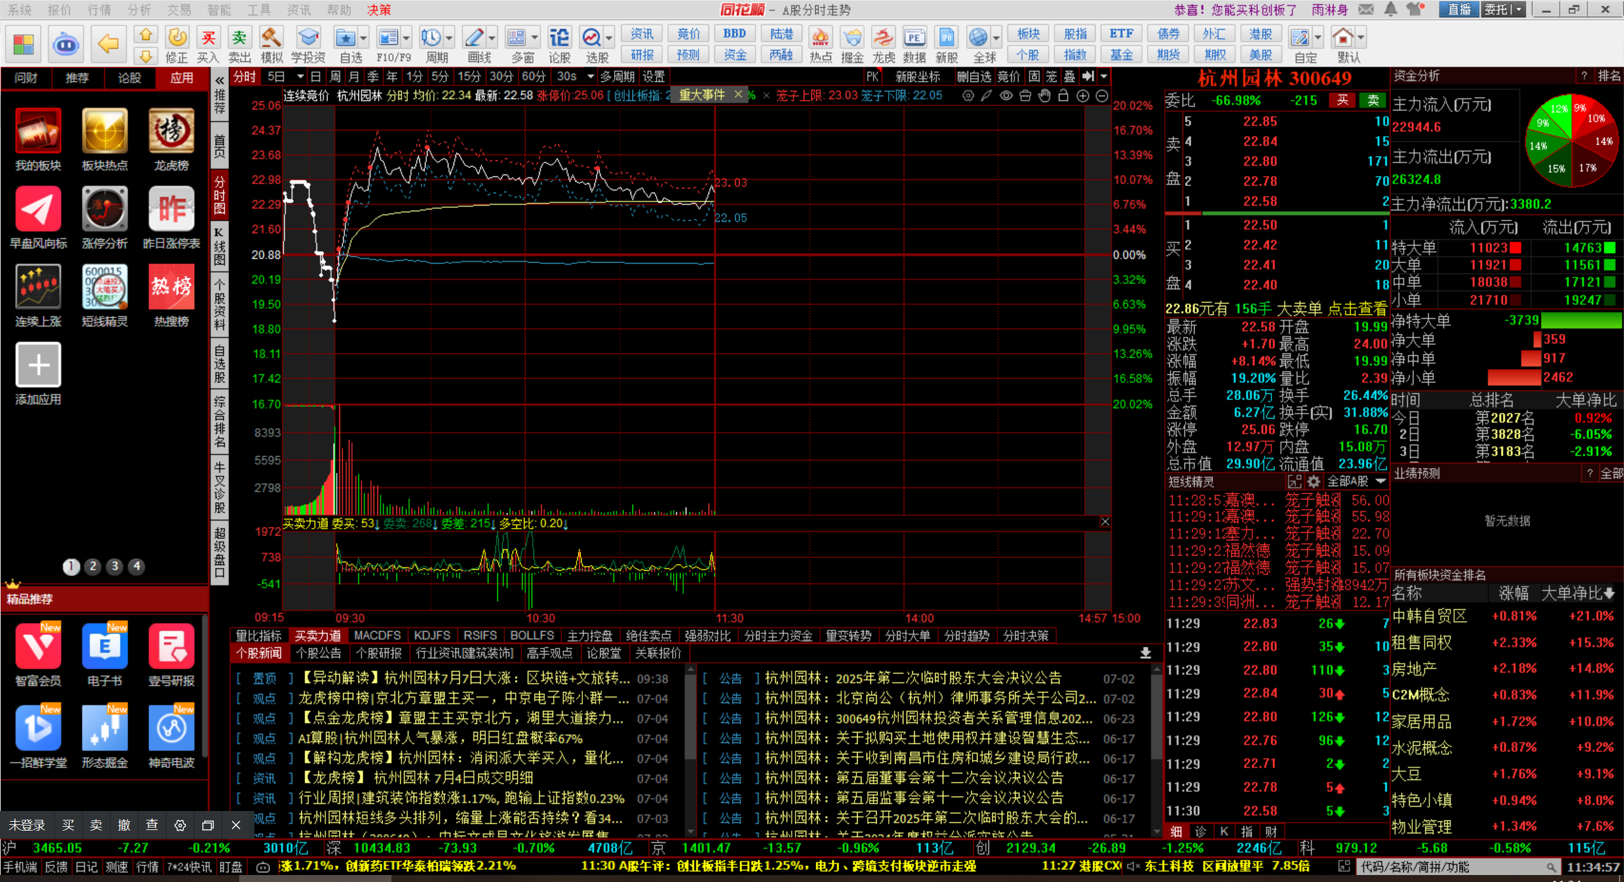1624x882 pixels.
Task: Switch to 个股公告 tab
Action: [318, 653]
